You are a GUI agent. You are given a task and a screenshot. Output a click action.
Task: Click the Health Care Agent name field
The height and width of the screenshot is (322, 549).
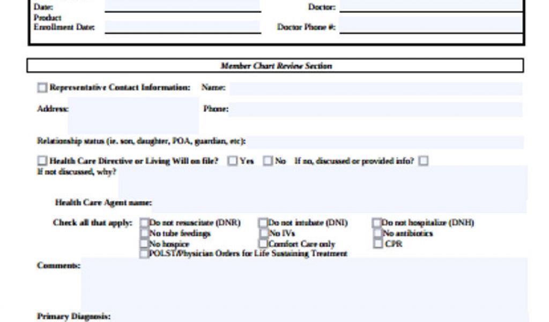338,203
